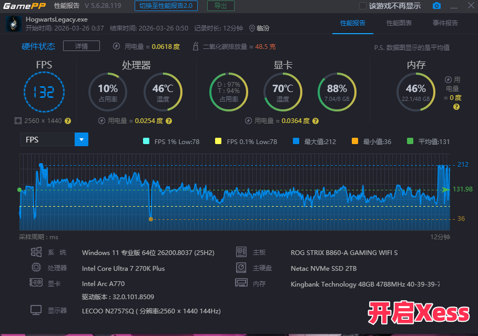Click the 48.5 克 carbon emission value

tap(265, 47)
